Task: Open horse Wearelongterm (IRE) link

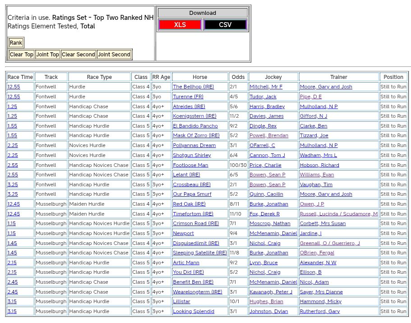Action: [x=197, y=292]
